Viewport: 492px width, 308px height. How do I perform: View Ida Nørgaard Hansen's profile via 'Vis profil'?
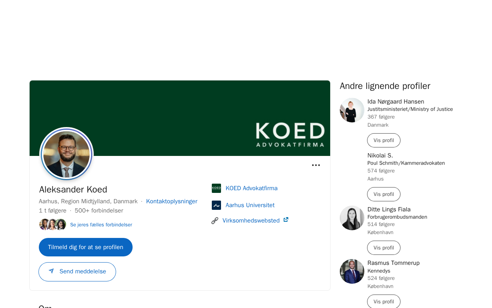pos(384,140)
